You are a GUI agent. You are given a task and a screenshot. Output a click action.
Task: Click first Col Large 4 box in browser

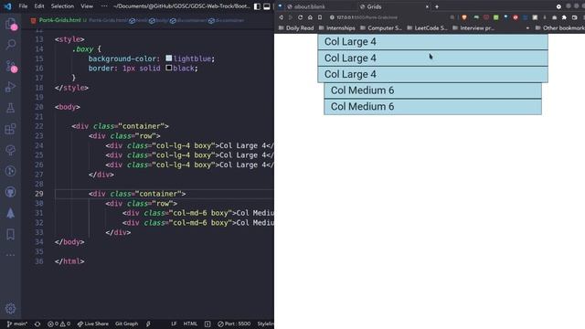coord(432,42)
